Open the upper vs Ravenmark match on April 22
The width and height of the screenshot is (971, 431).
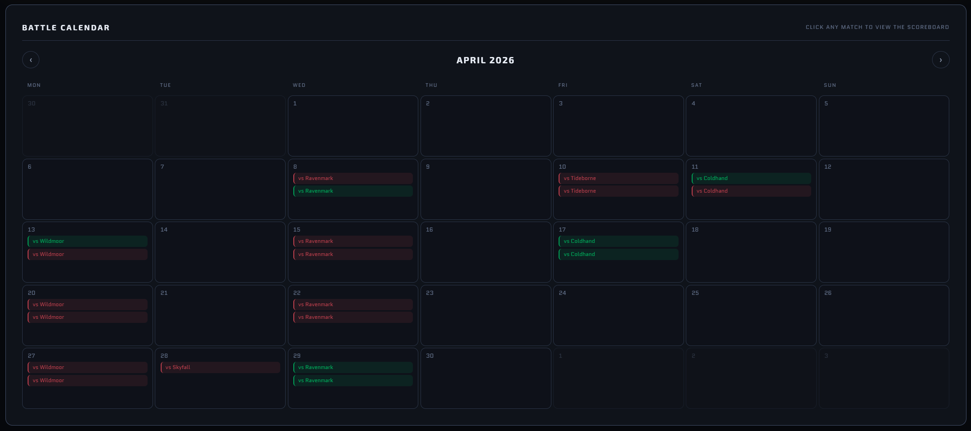click(353, 304)
